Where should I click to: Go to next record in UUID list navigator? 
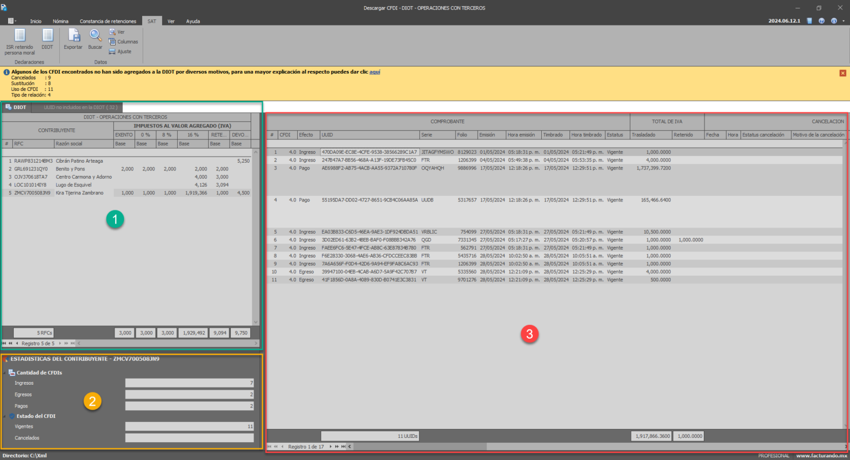[x=331, y=446]
